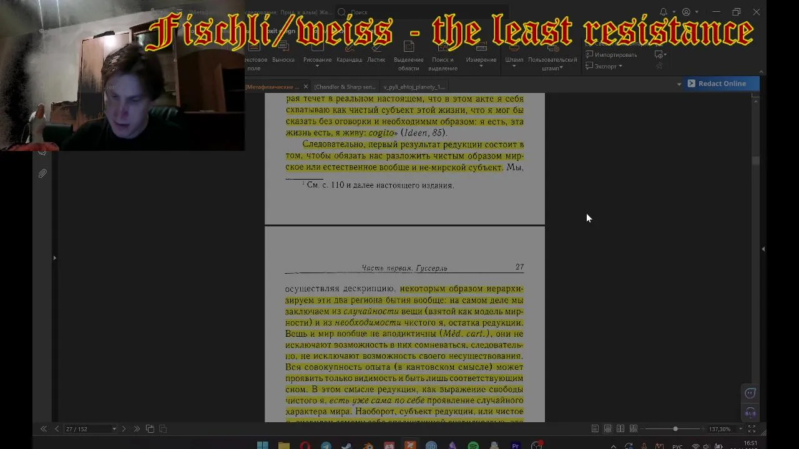
Task: Open Spotify from the taskbar
Action: pos(473,445)
